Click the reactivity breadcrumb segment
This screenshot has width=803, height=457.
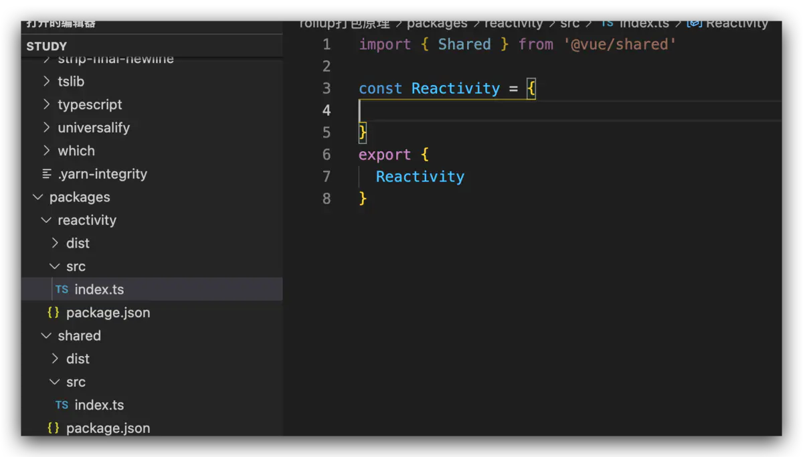point(513,23)
